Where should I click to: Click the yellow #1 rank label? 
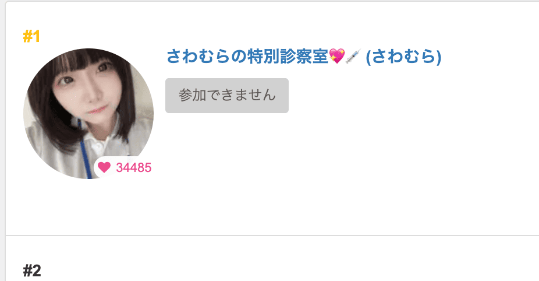tap(31, 37)
